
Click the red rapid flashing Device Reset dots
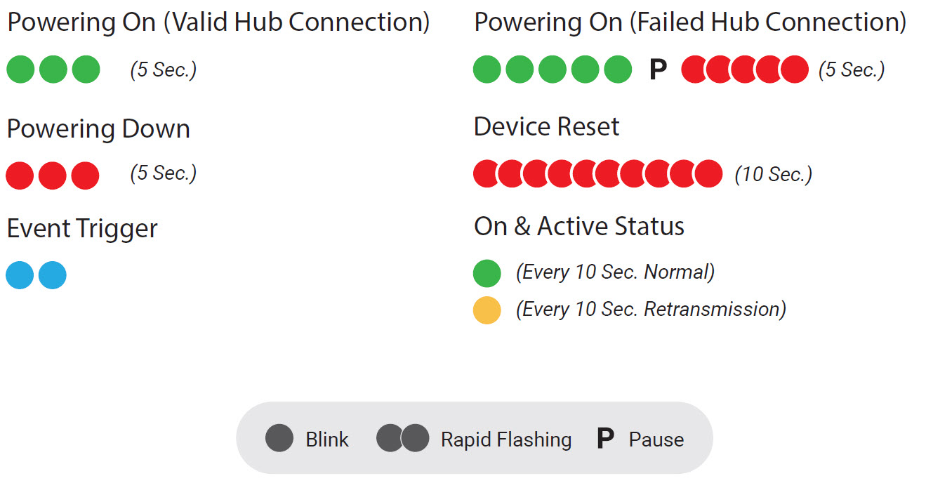click(x=598, y=173)
